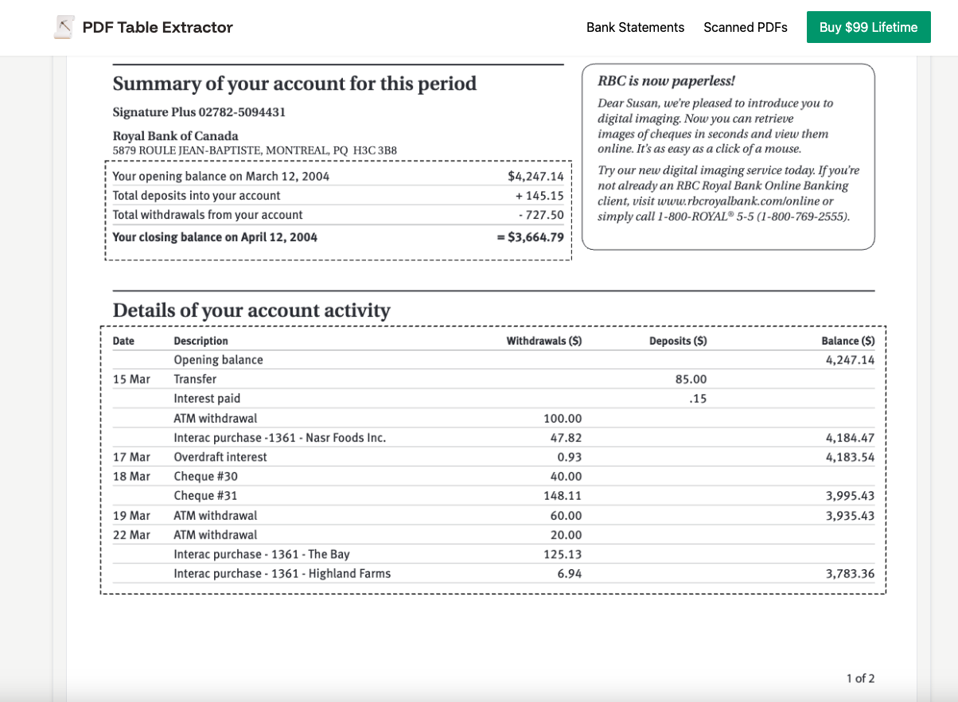Click the PDF Table Extractor logo icon
This screenshot has height=702, width=958.
coord(64,27)
